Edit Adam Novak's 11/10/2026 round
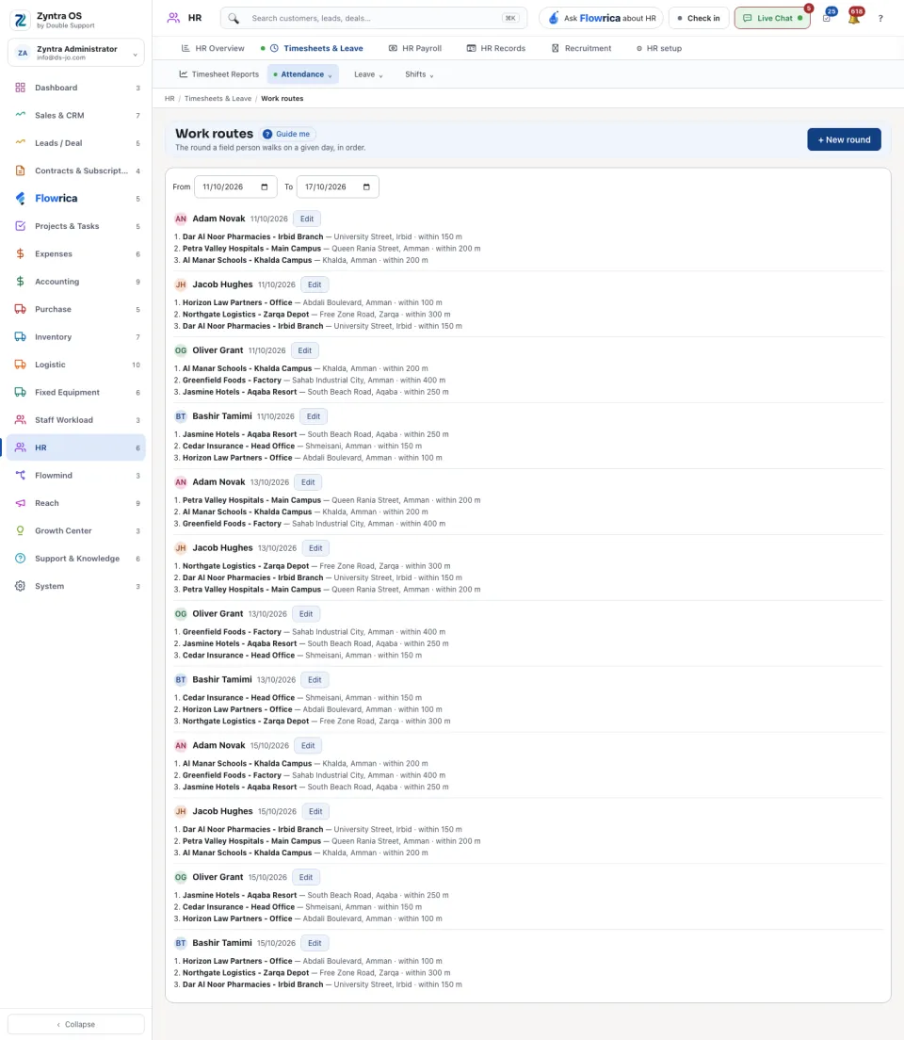904x1040 pixels. [306, 219]
